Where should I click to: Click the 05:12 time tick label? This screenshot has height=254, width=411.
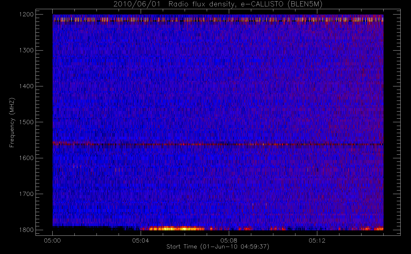pos(317,241)
